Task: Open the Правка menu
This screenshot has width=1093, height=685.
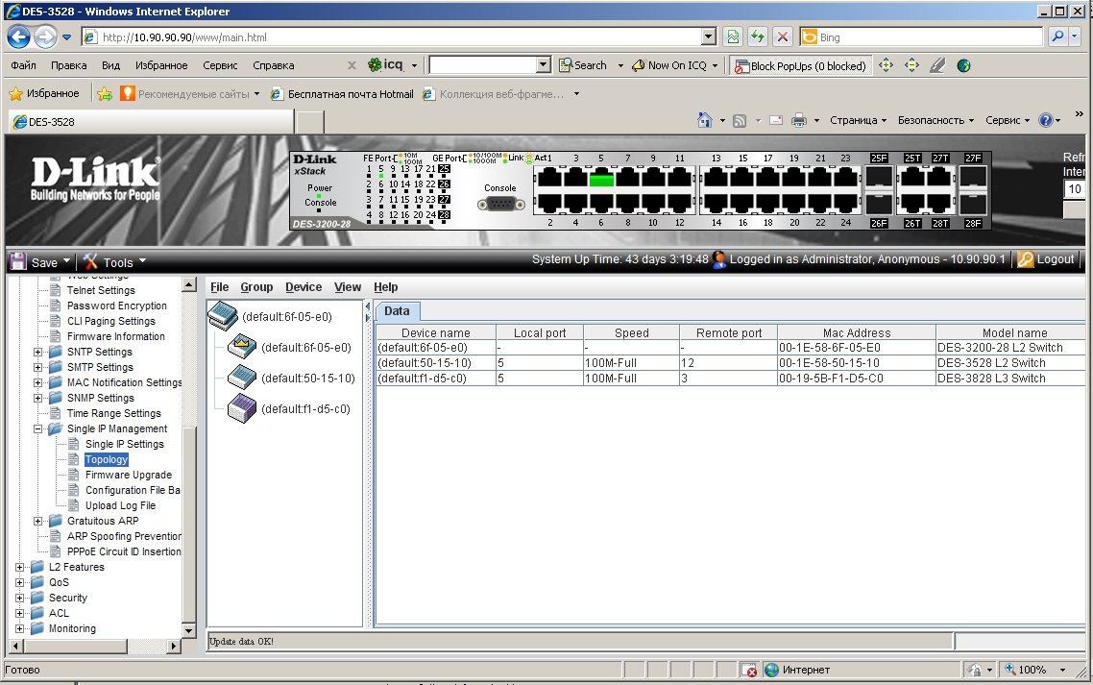Action: [68, 65]
